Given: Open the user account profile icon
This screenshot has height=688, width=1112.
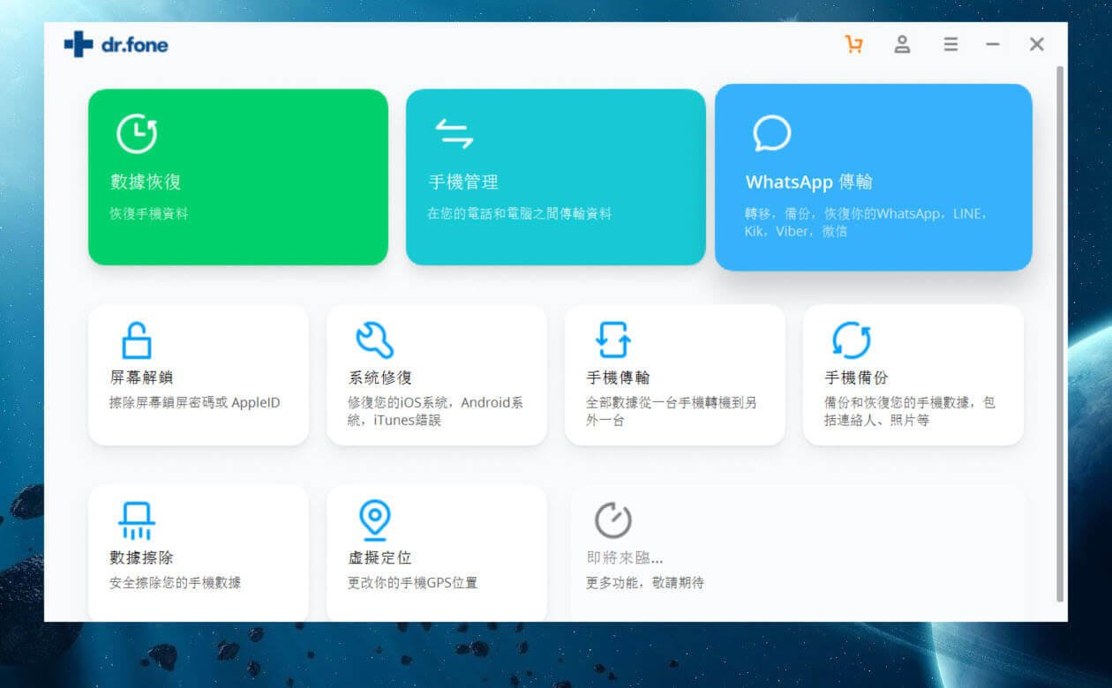Looking at the screenshot, I should [902, 44].
